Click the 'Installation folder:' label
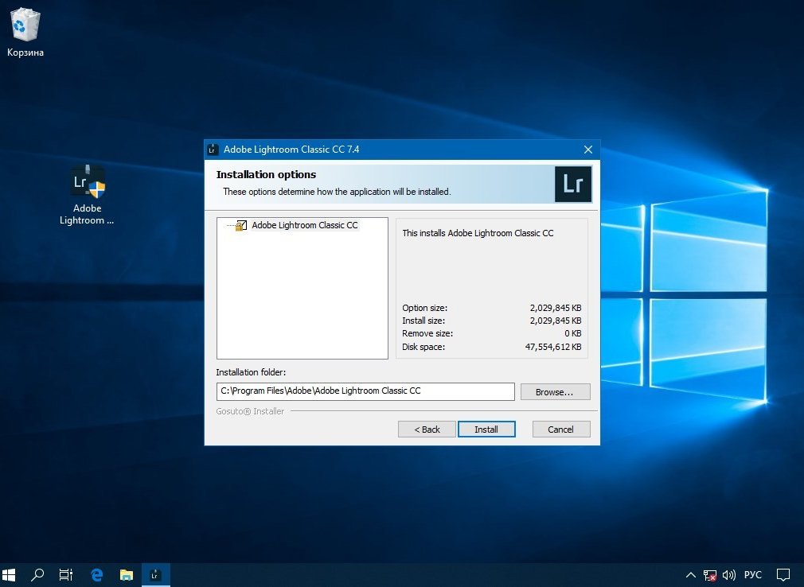 pyautogui.click(x=251, y=372)
